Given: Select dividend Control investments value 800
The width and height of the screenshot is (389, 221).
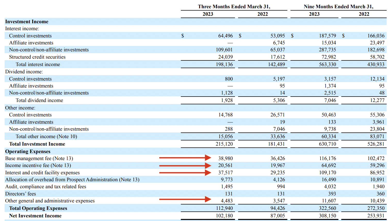Looking at the screenshot, I should pos(229,79).
